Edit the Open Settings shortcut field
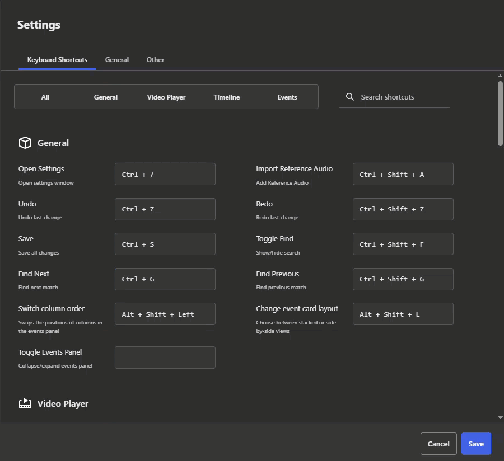 165,174
